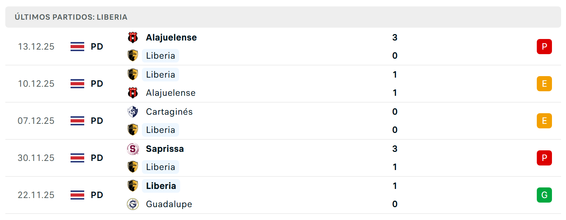Click the Liberia crest in the 13.12.25 match
566x220 pixels.
point(133,56)
